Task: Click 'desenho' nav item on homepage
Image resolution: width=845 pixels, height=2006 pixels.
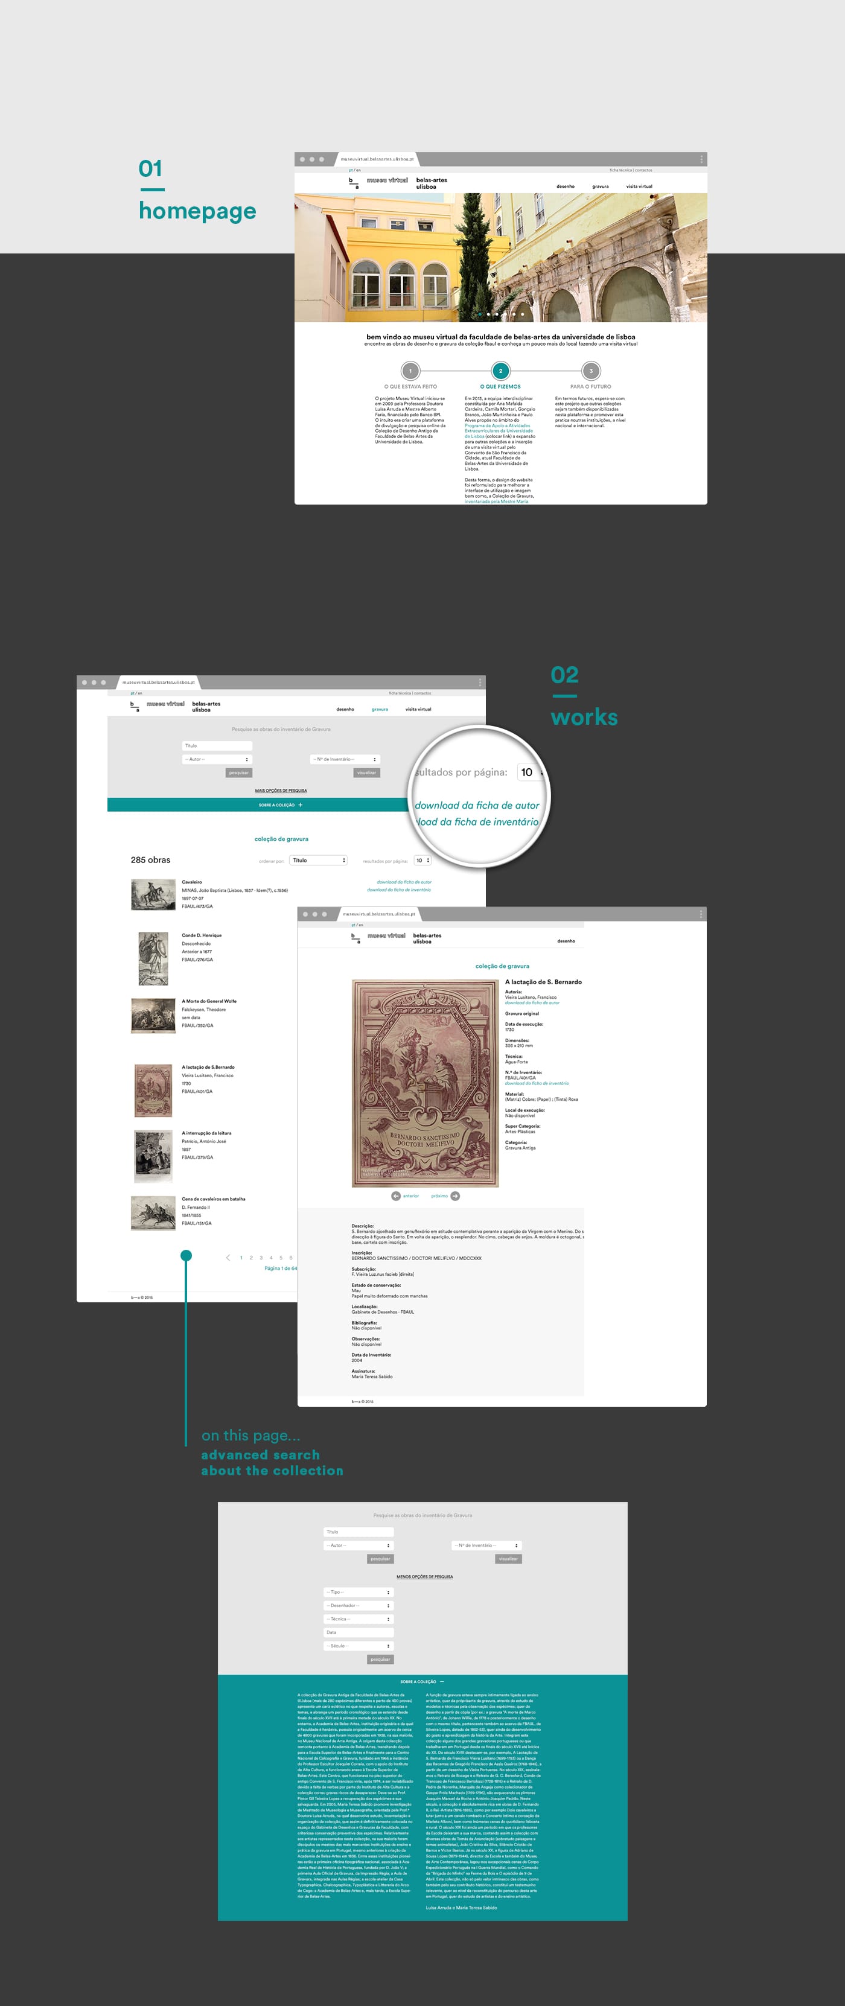Action: tap(566, 186)
